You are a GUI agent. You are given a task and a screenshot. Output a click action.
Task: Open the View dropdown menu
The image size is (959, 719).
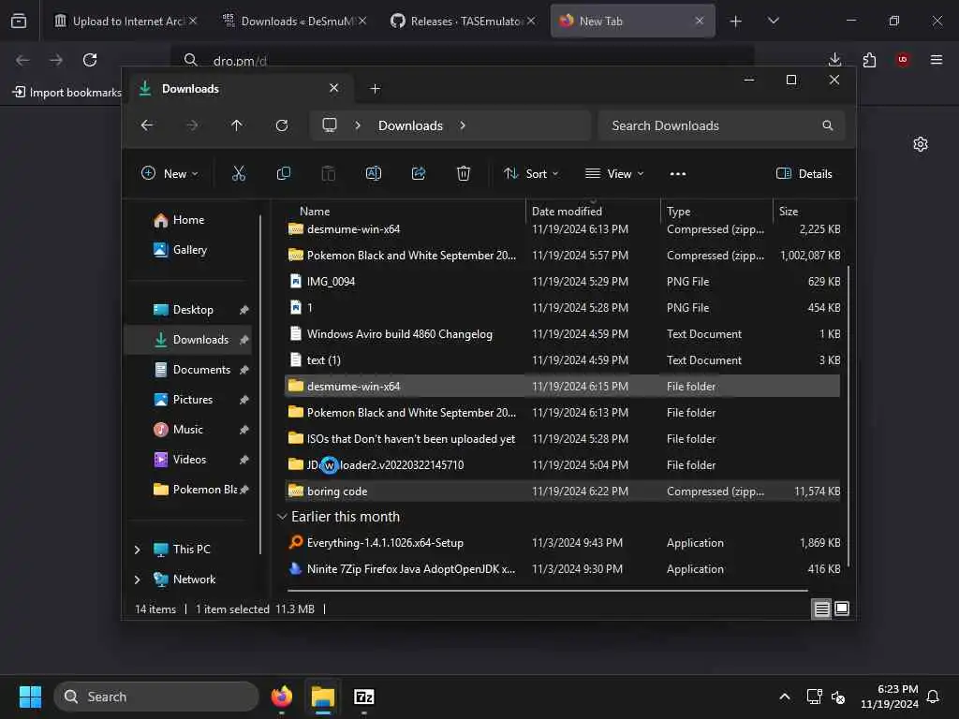tap(614, 173)
